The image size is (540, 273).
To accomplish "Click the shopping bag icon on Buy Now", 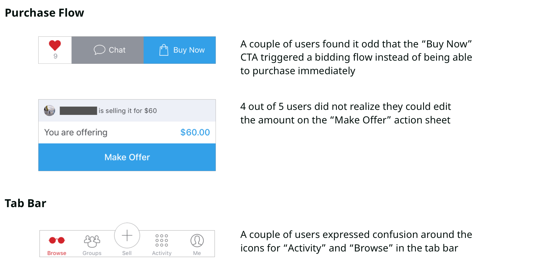I will [164, 50].
